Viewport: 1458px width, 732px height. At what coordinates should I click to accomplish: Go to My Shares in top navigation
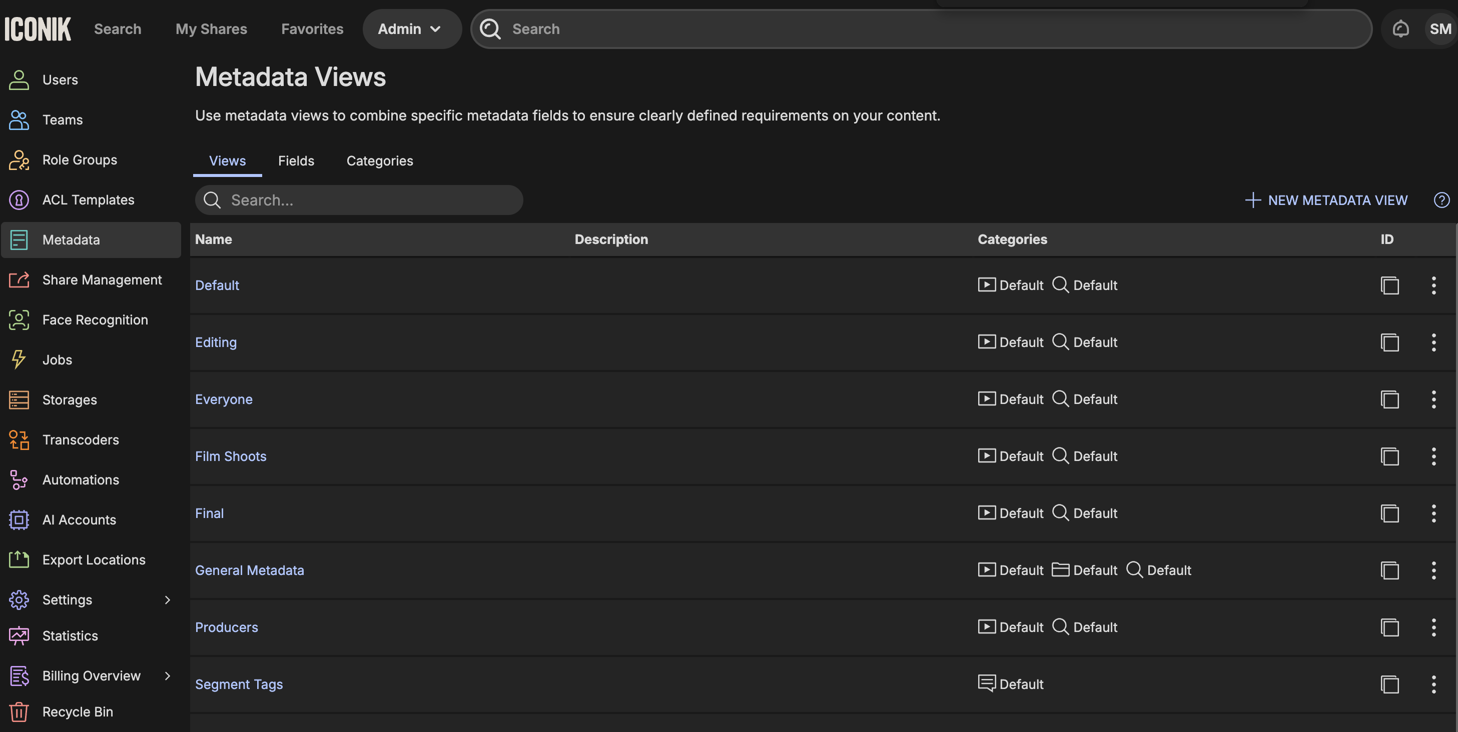[x=211, y=29]
